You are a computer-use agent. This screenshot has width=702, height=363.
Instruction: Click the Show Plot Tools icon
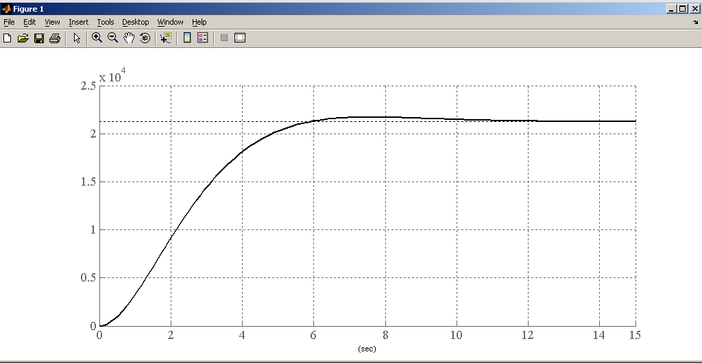coord(240,38)
